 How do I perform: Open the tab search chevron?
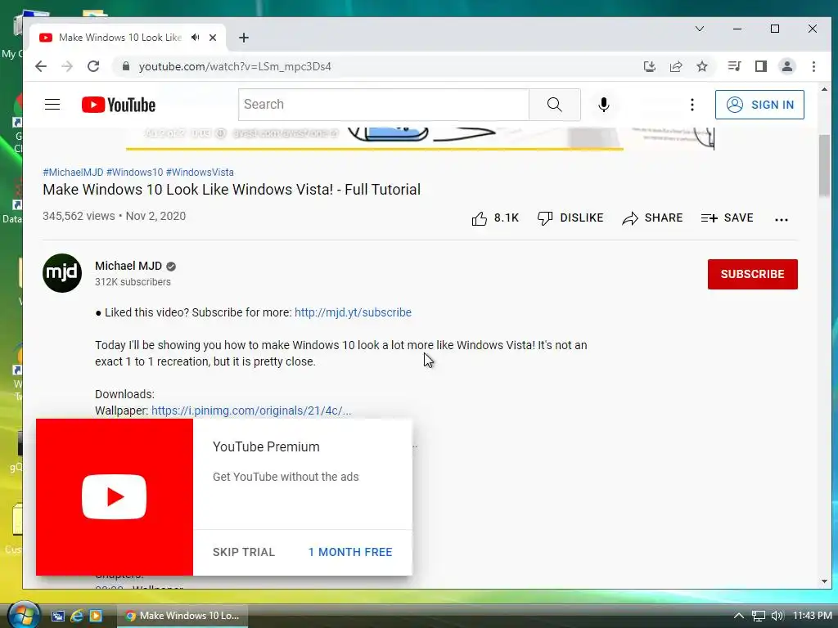[x=700, y=29]
